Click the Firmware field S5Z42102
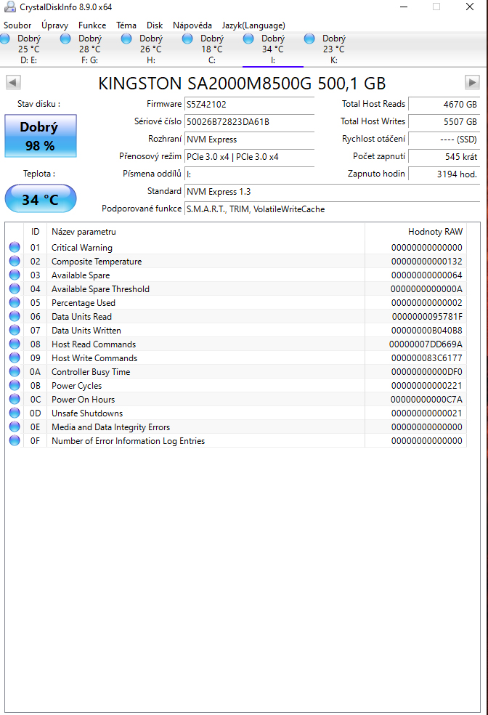The image size is (488, 715). [249, 105]
